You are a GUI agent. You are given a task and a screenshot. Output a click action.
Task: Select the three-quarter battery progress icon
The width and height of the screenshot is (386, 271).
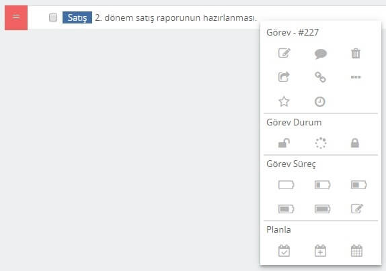tap(286, 209)
